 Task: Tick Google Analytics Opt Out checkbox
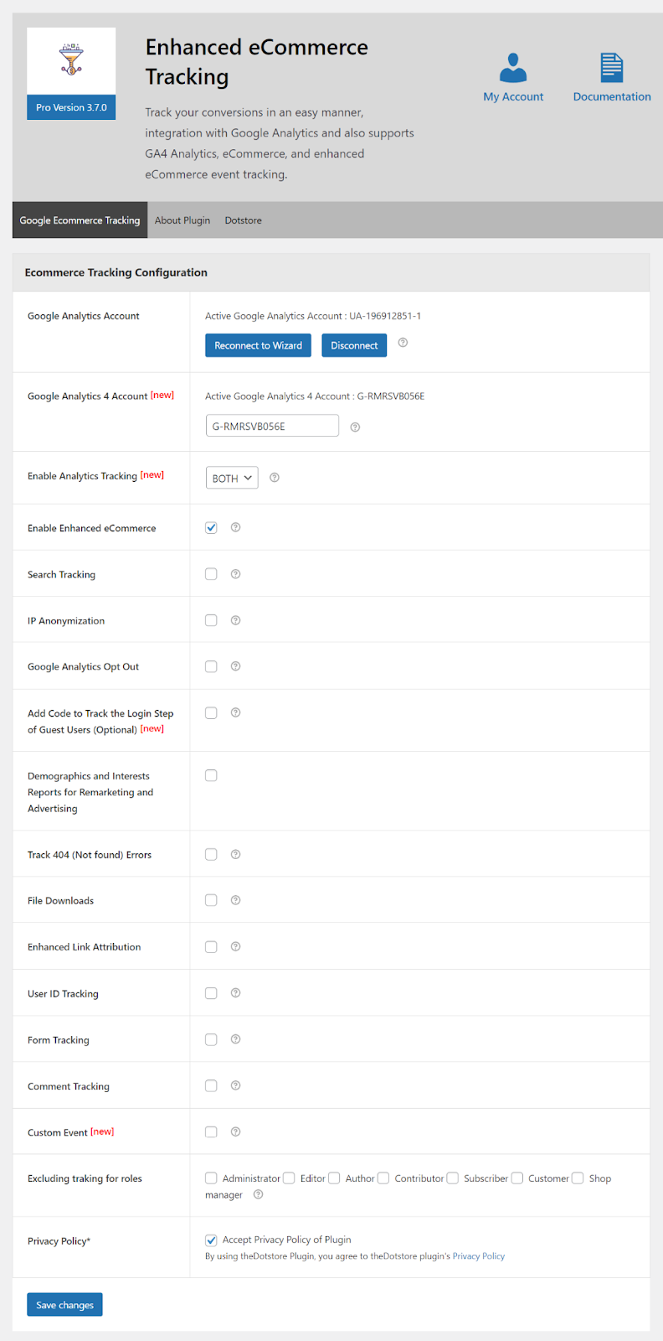pos(211,666)
